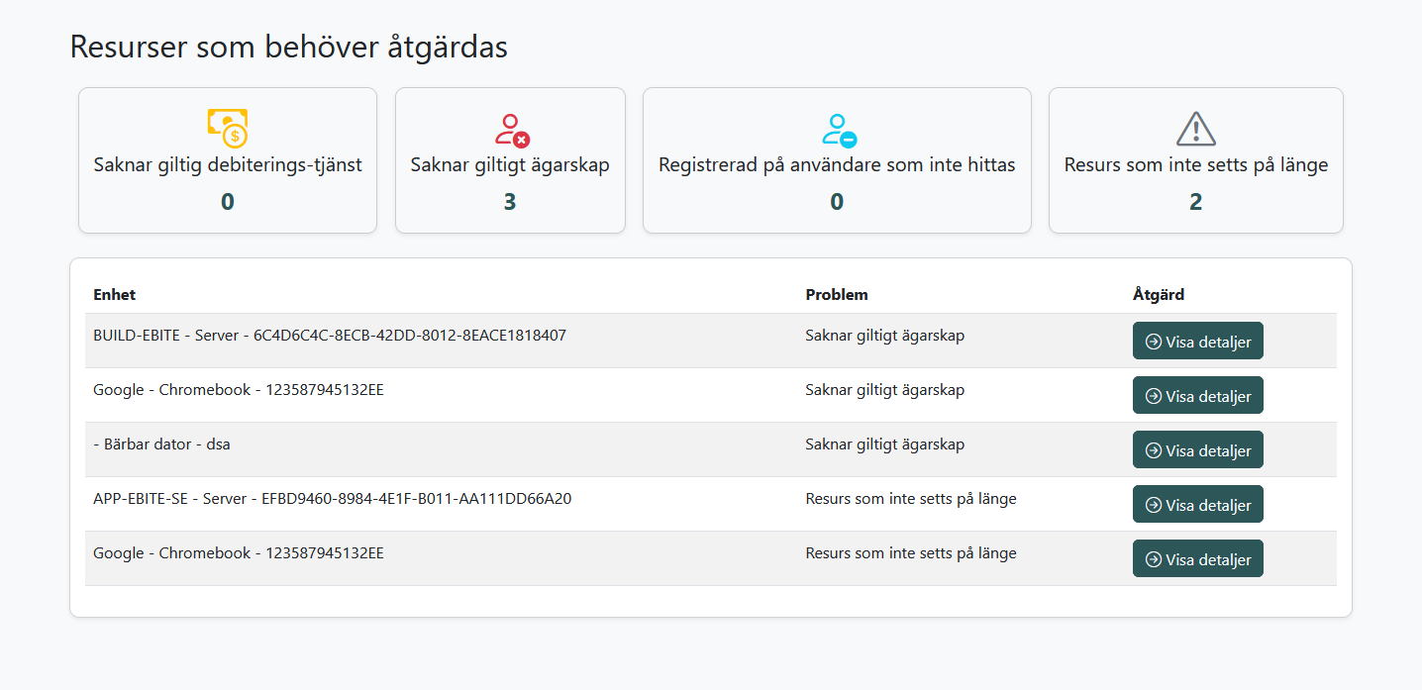The image size is (1422, 690).
Task: Select 'Registrerad på användare som inte hittas' card
Action: (837, 160)
